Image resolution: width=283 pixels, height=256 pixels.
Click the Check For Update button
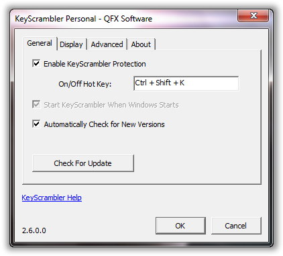point(83,163)
